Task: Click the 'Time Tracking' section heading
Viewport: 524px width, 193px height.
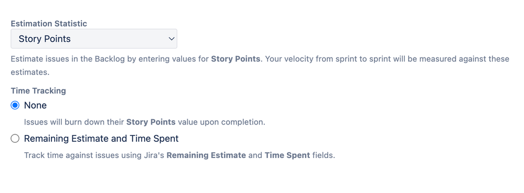Action: (38, 90)
